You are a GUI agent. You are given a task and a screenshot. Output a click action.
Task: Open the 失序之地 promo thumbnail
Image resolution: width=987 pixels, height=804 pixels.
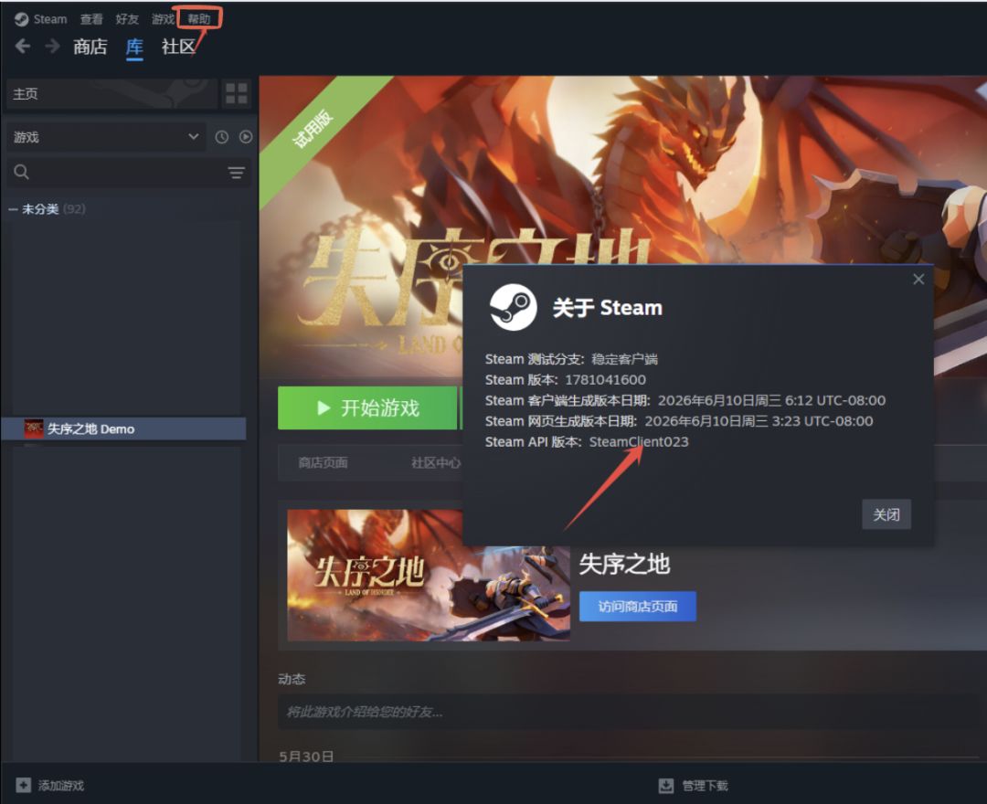tap(429, 576)
